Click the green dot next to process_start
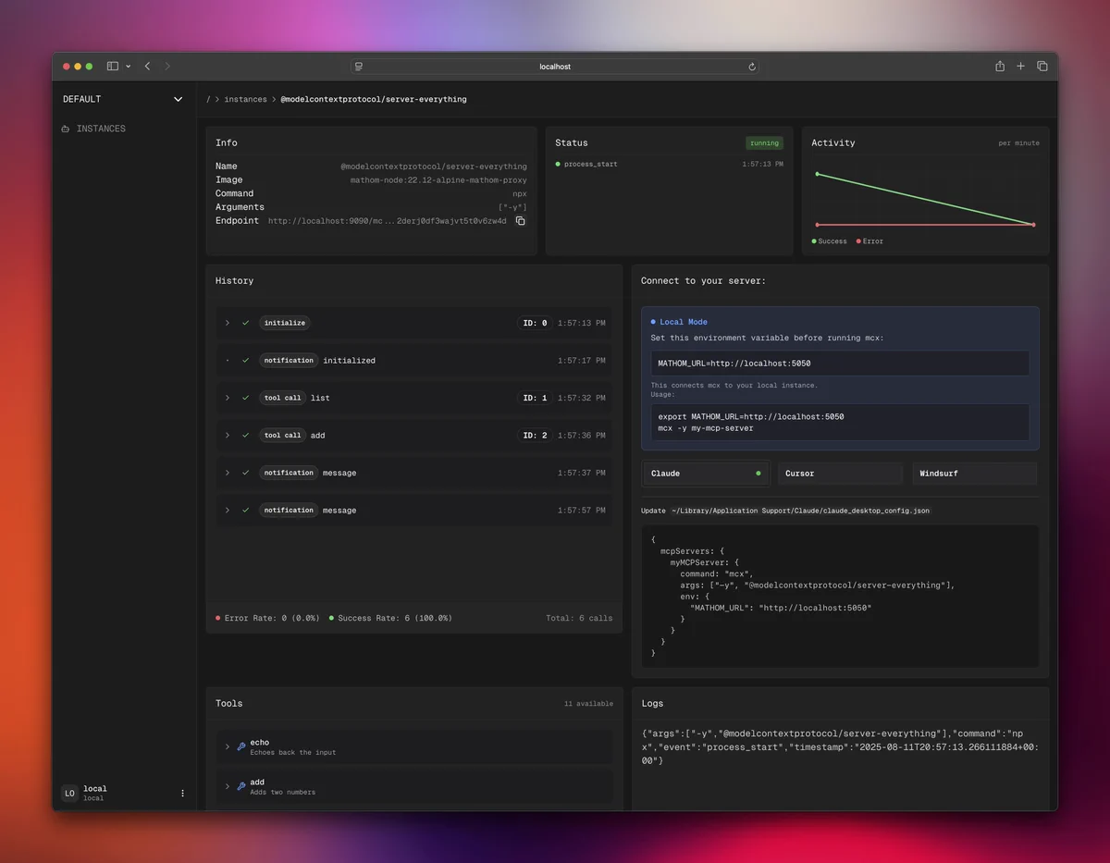 click(558, 164)
